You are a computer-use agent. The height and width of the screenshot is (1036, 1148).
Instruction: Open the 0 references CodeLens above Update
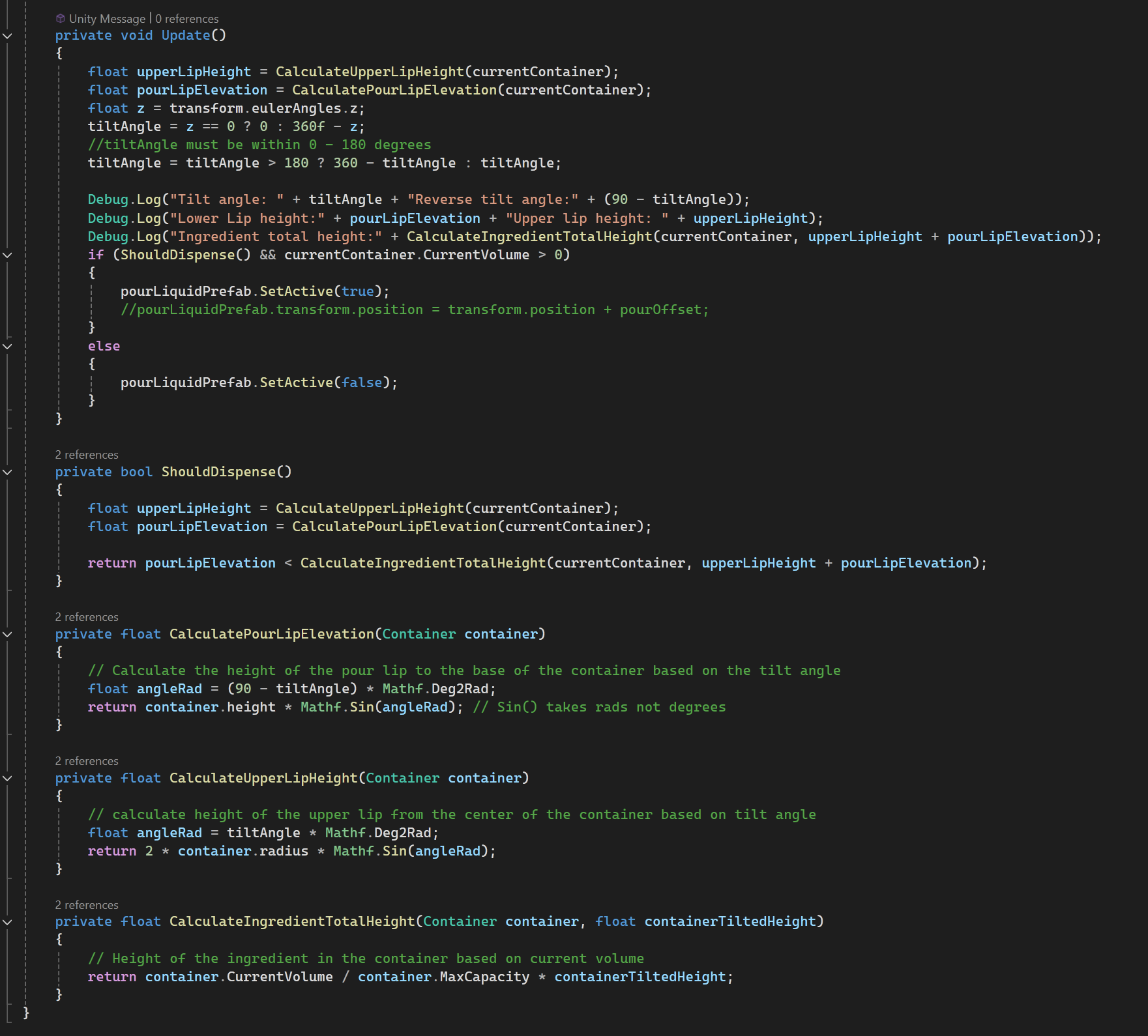tap(187, 19)
